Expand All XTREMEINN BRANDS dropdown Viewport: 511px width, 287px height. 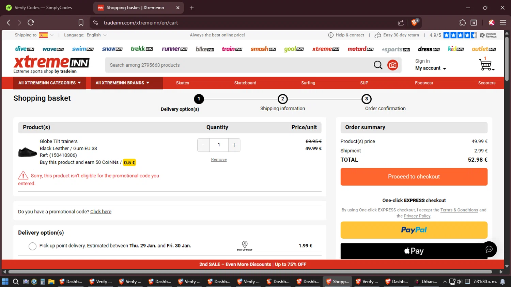pos(127,83)
